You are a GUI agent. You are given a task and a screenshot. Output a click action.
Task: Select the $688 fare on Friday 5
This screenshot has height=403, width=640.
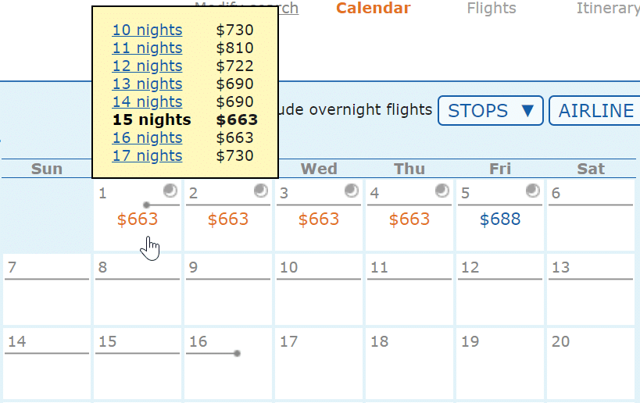pyautogui.click(x=500, y=219)
